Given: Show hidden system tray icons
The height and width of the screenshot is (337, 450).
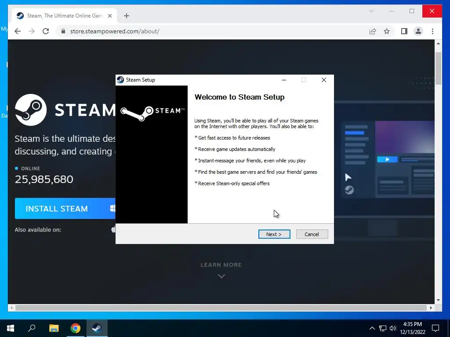Looking at the screenshot, I should pos(372,328).
